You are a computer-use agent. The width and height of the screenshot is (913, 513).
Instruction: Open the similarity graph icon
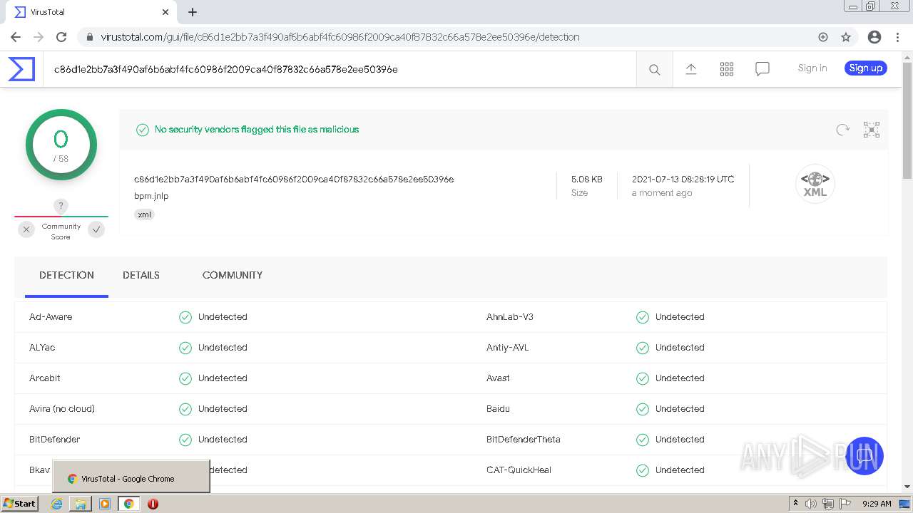[871, 130]
